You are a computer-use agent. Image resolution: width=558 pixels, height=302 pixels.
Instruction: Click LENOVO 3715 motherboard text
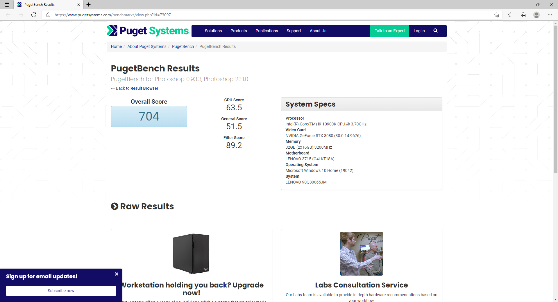[x=310, y=159]
